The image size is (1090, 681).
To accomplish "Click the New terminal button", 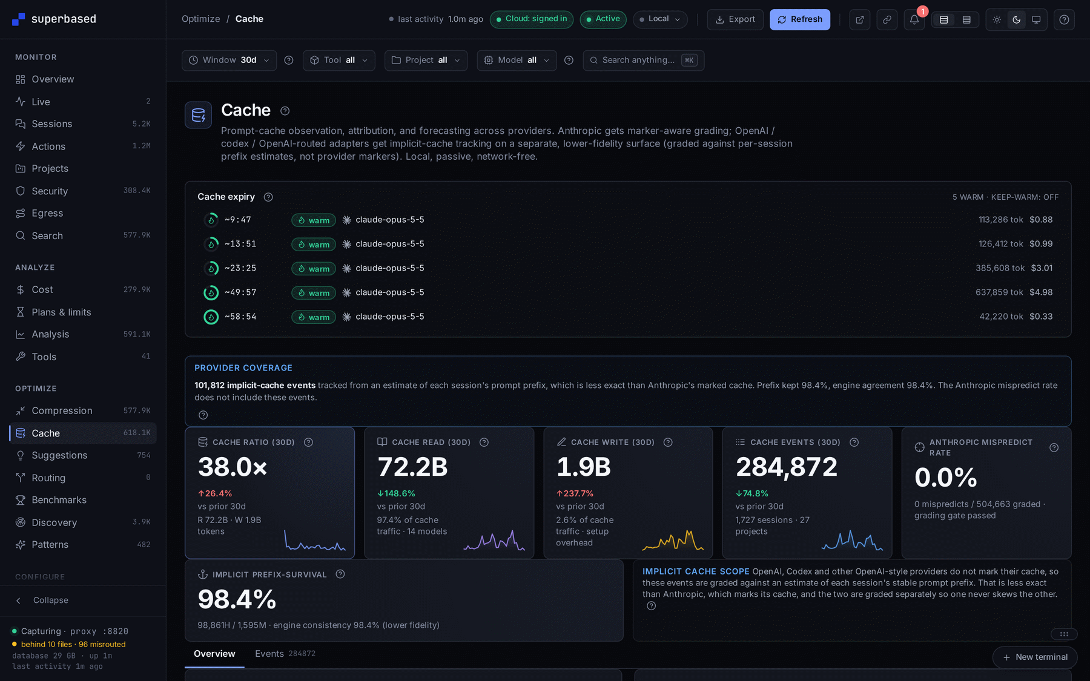I will pyautogui.click(x=1035, y=657).
